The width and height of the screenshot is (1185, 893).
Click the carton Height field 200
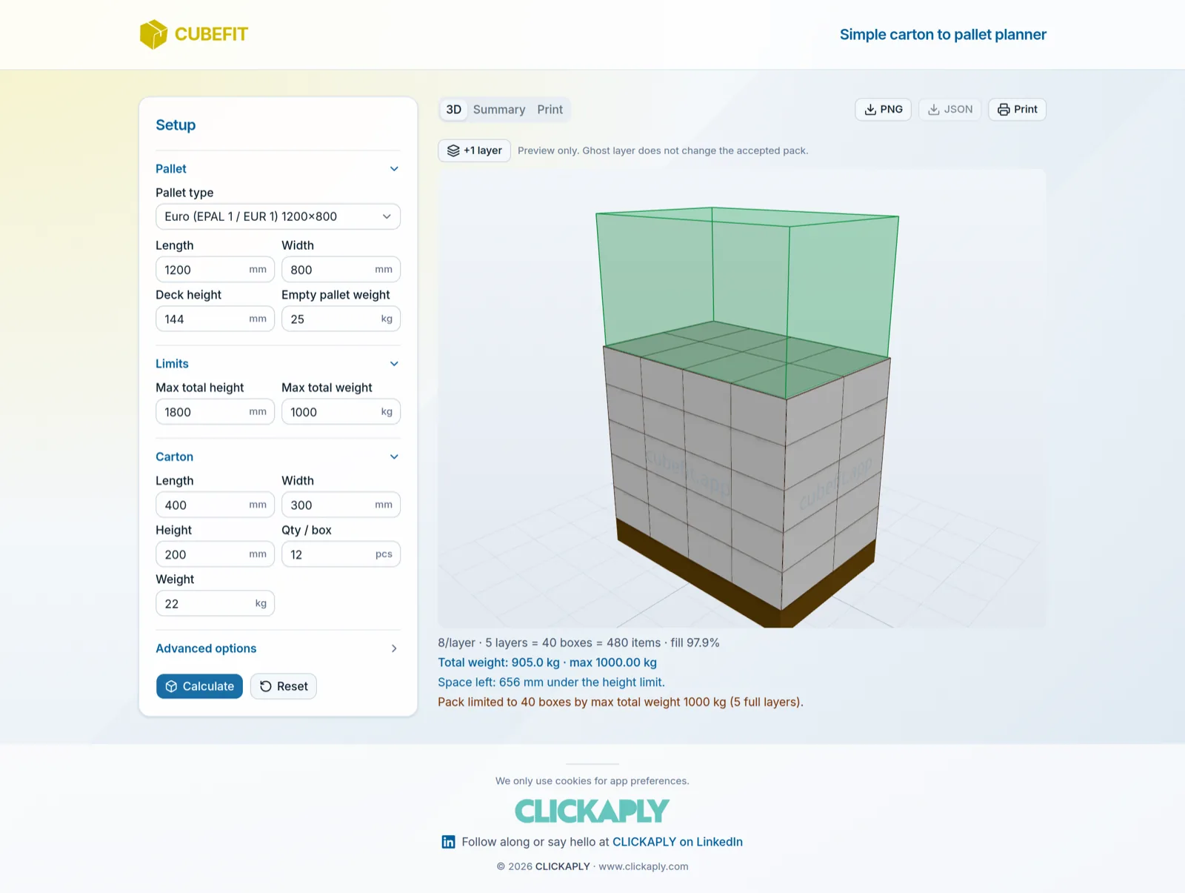215,554
